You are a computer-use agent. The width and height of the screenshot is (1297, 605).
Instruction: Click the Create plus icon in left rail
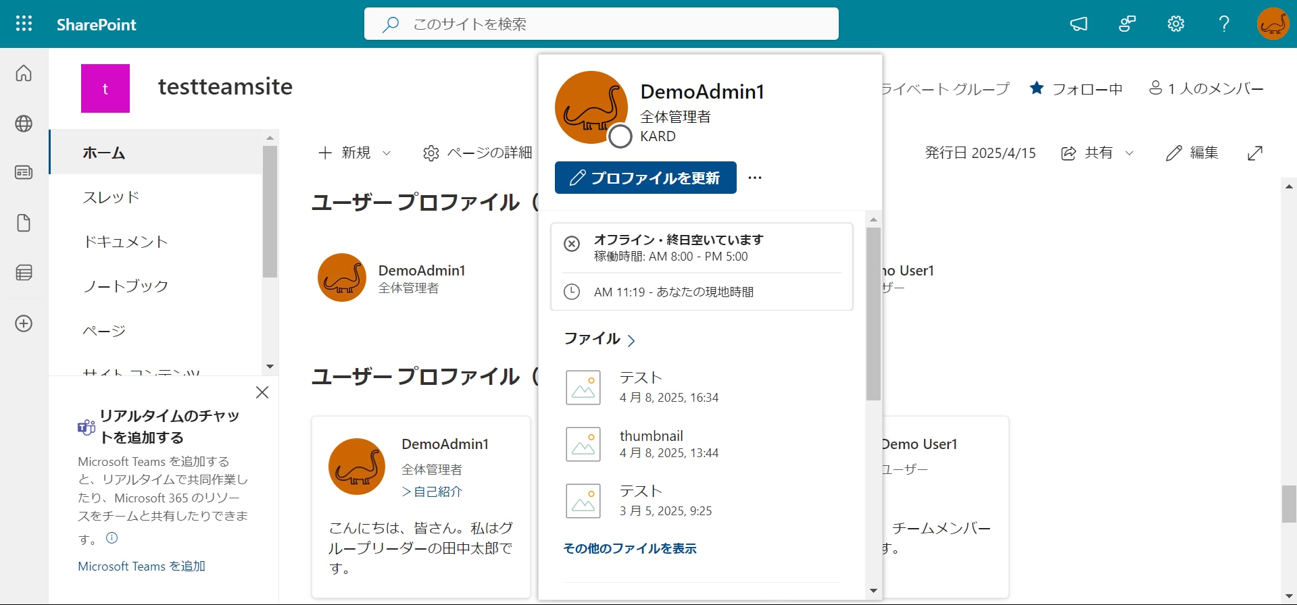pos(24,323)
